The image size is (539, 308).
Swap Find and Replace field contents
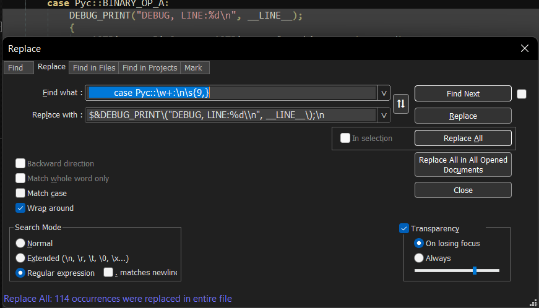[x=401, y=104]
